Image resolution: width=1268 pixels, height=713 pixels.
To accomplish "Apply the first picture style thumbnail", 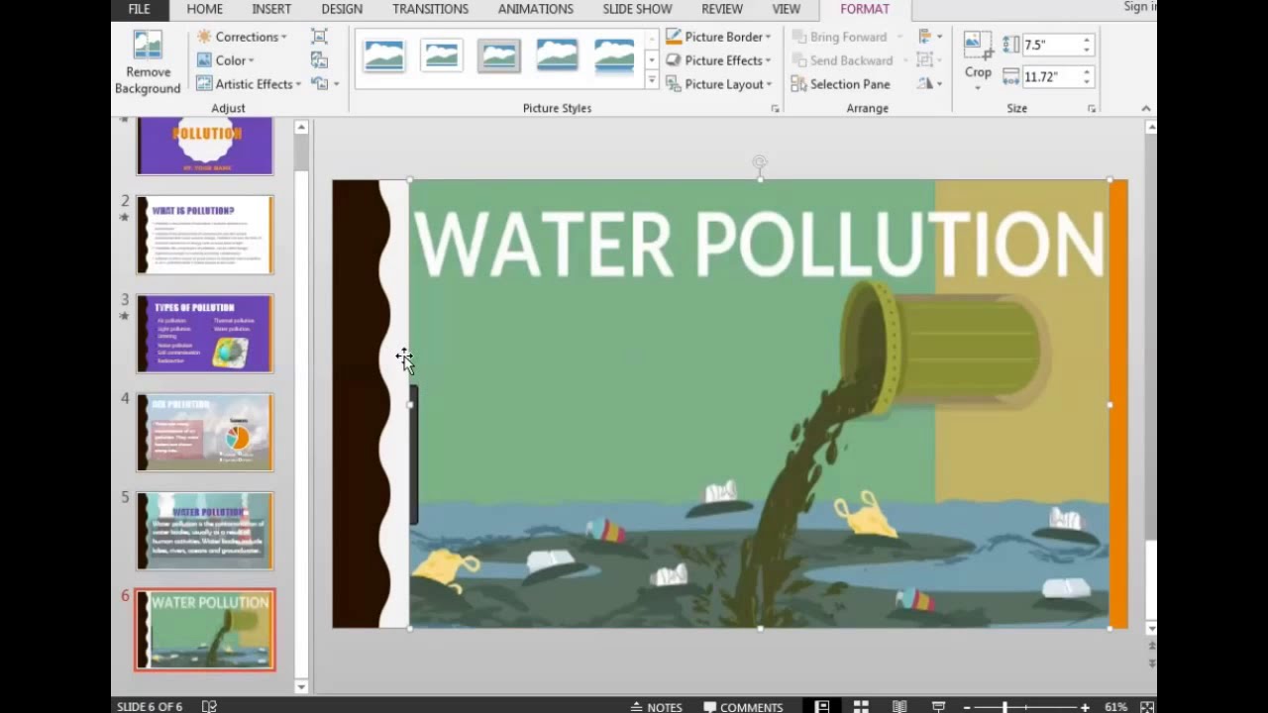I will [x=383, y=55].
